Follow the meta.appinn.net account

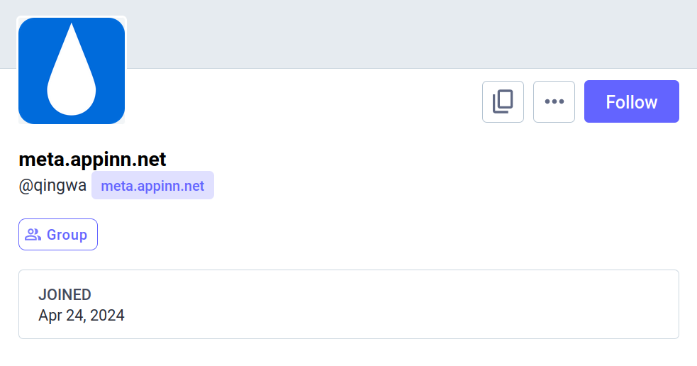tap(631, 101)
